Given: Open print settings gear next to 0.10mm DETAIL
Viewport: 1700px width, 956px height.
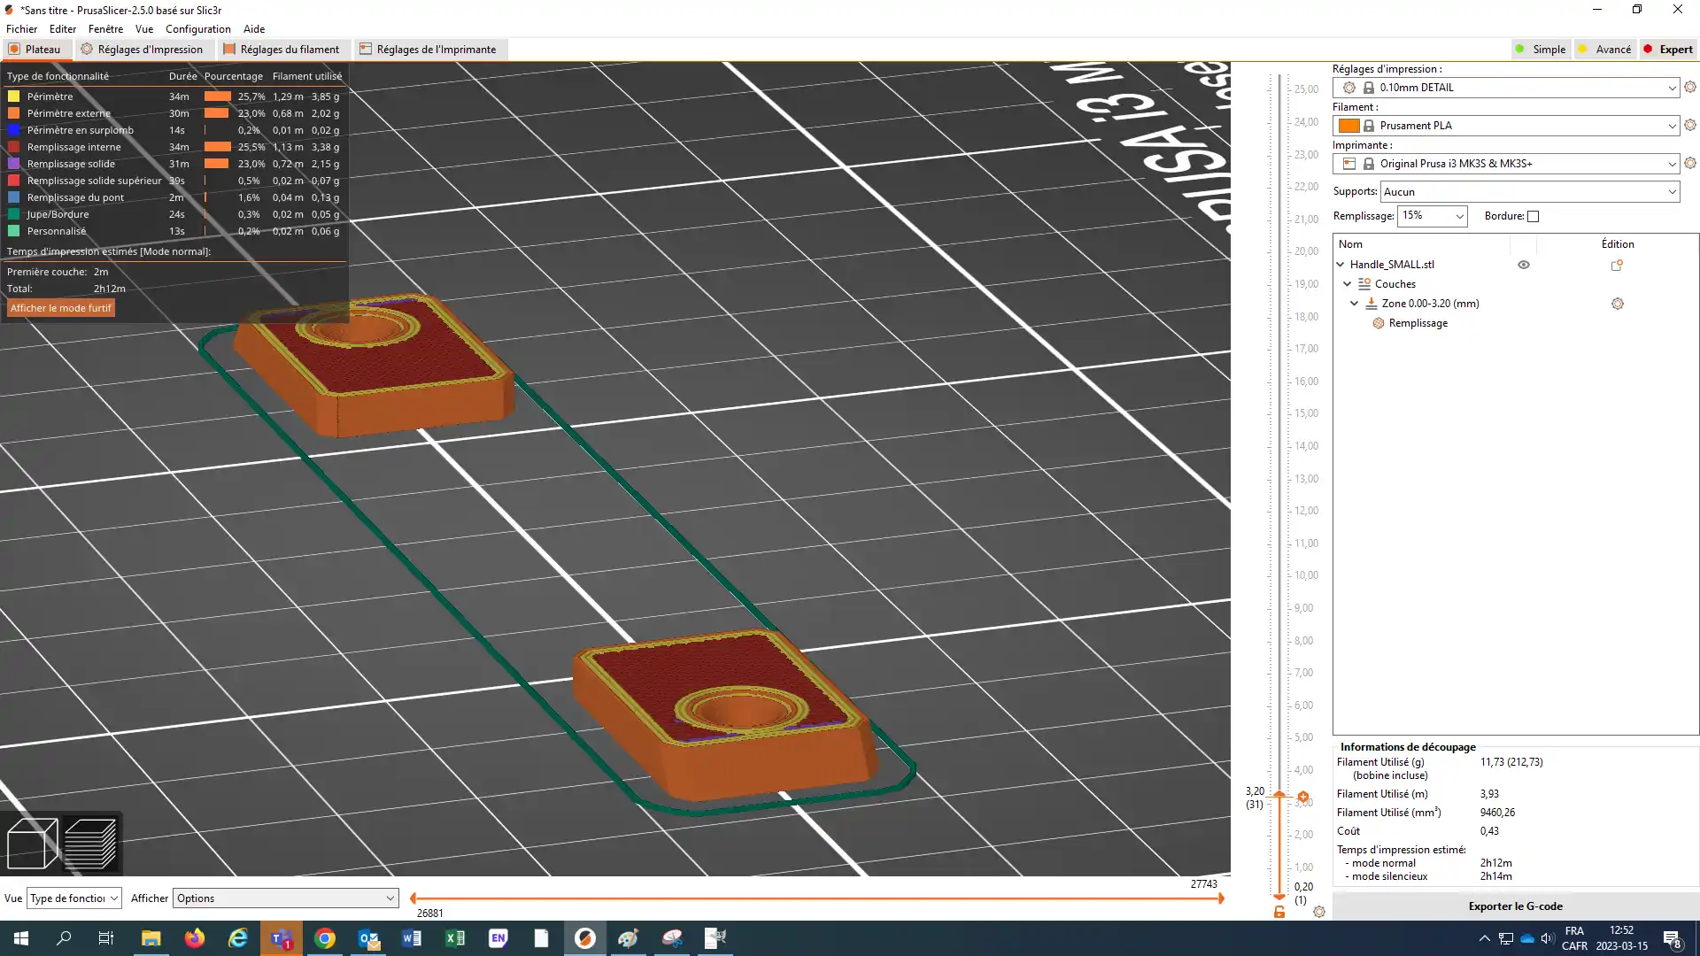Looking at the screenshot, I should pos(1690,87).
